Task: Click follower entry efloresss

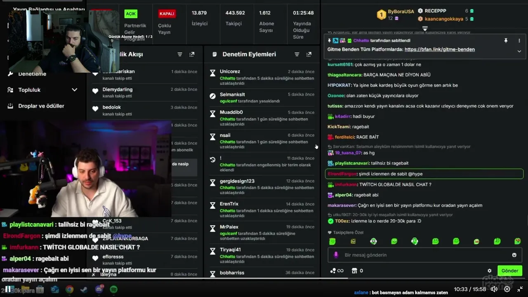Action: click(x=144, y=259)
